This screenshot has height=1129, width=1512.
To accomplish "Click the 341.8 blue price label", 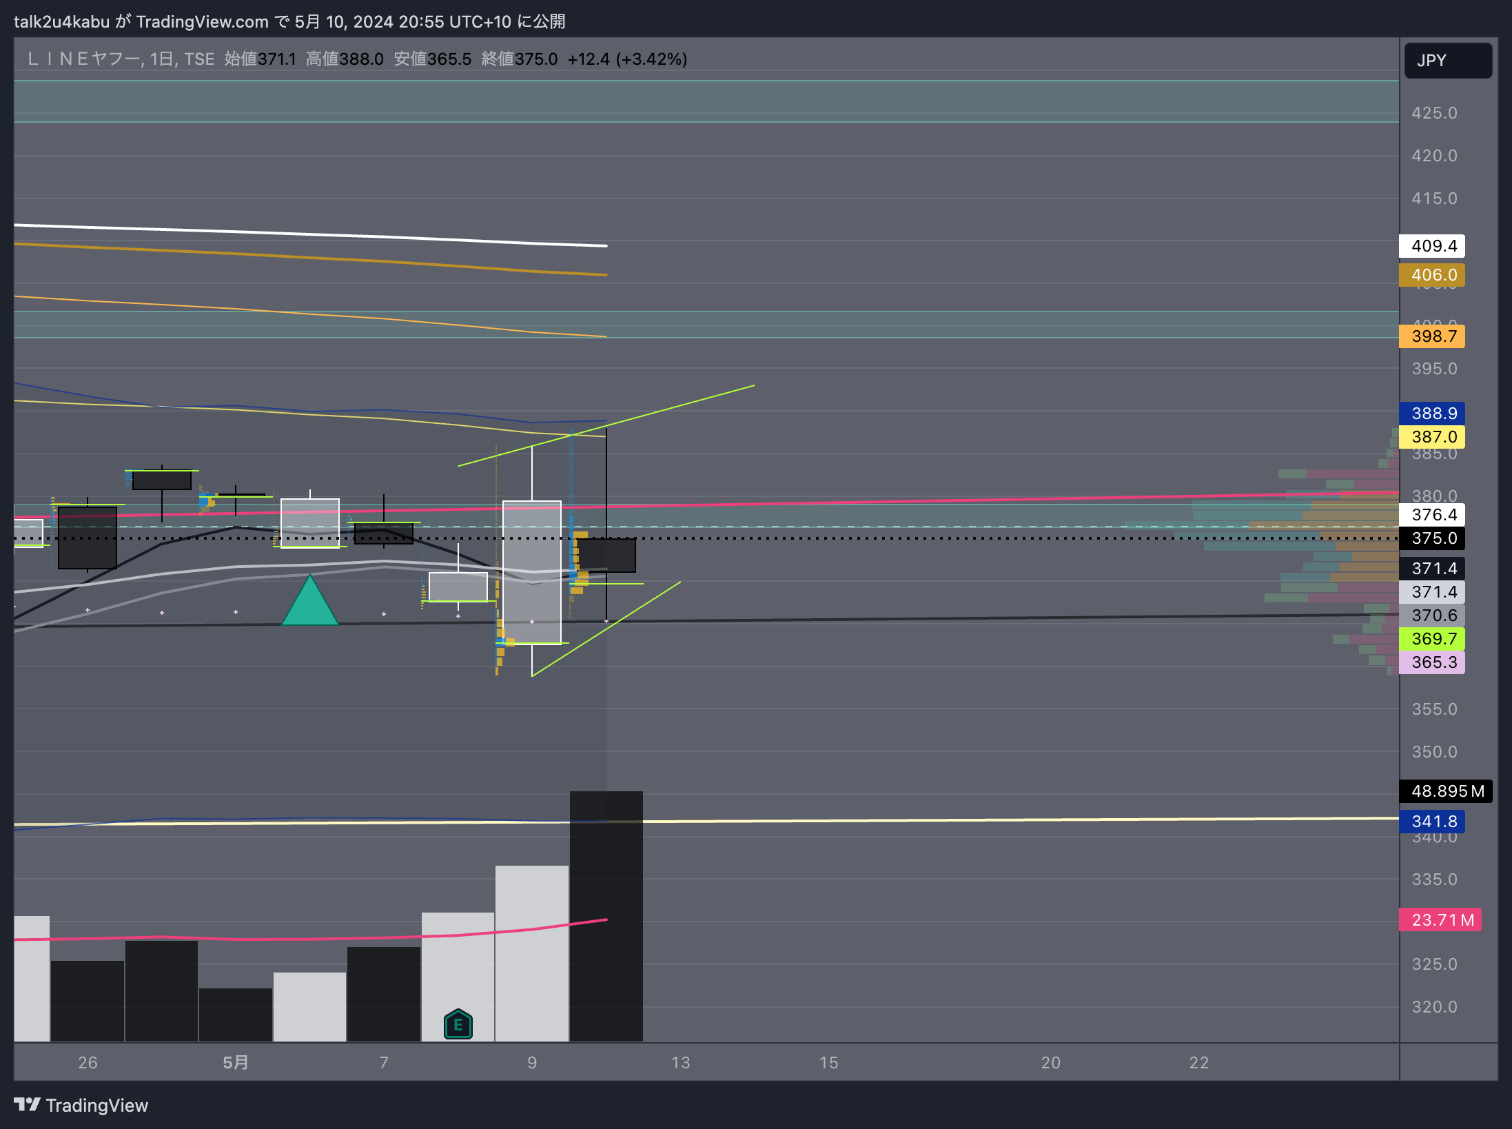I will (1432, 822).
